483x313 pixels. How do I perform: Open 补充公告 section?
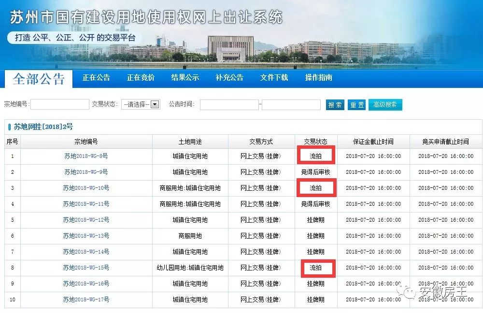229,78
